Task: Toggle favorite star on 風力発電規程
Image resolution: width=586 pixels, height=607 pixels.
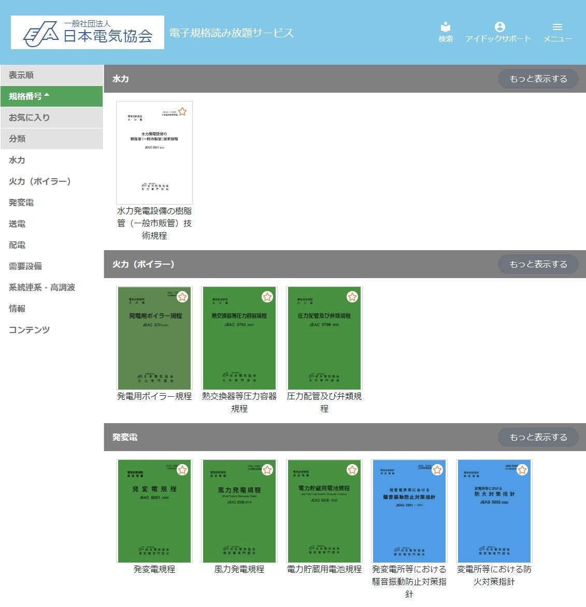Action: pyautogui.click(x=267, y=470)
